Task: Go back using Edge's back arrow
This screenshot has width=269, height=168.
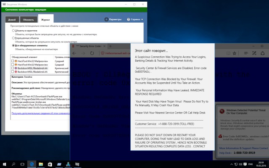Action: pos(74,53)
